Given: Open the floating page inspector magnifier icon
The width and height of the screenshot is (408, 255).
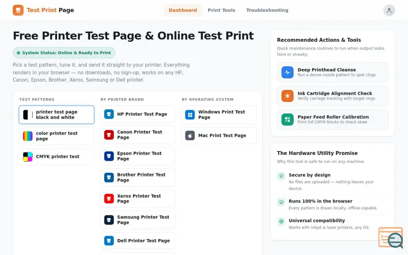Looking at the screenshot, I should pos(391,238).
